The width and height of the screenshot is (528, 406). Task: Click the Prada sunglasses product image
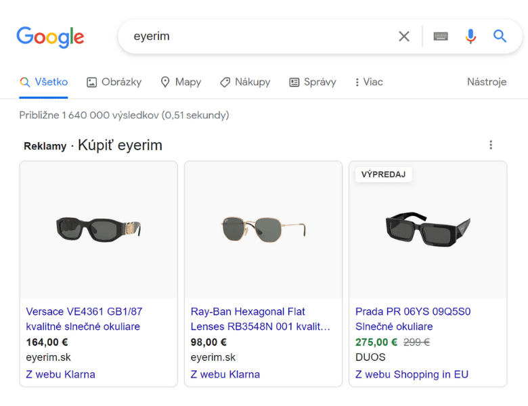tap(428, 229)
